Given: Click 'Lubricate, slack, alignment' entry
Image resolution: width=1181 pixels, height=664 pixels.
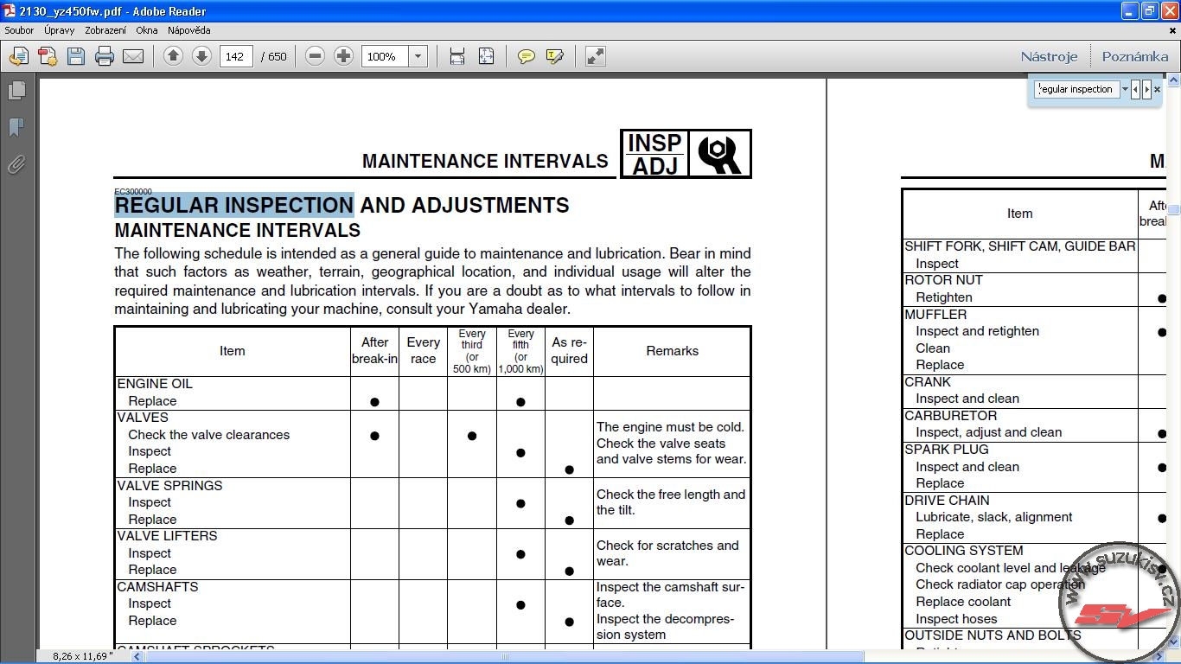Looking at the screenshot, I should (x=994, y=517).
